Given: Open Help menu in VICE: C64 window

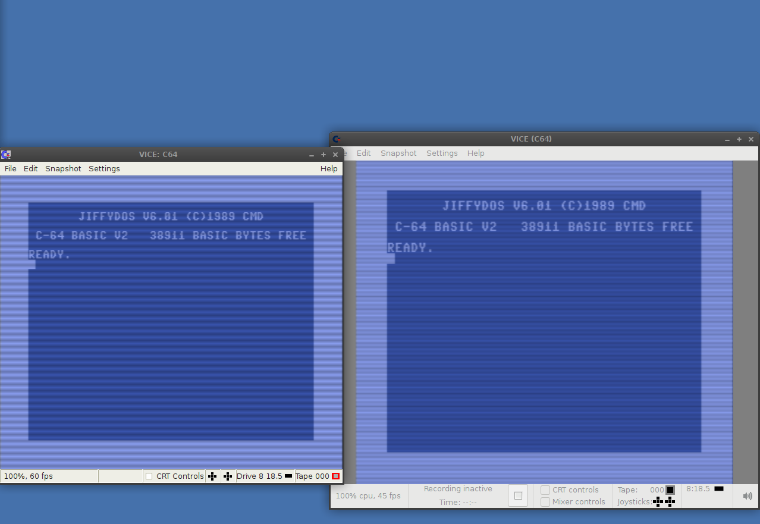Looking at the screenshot, I should click(x=329, y=169).
